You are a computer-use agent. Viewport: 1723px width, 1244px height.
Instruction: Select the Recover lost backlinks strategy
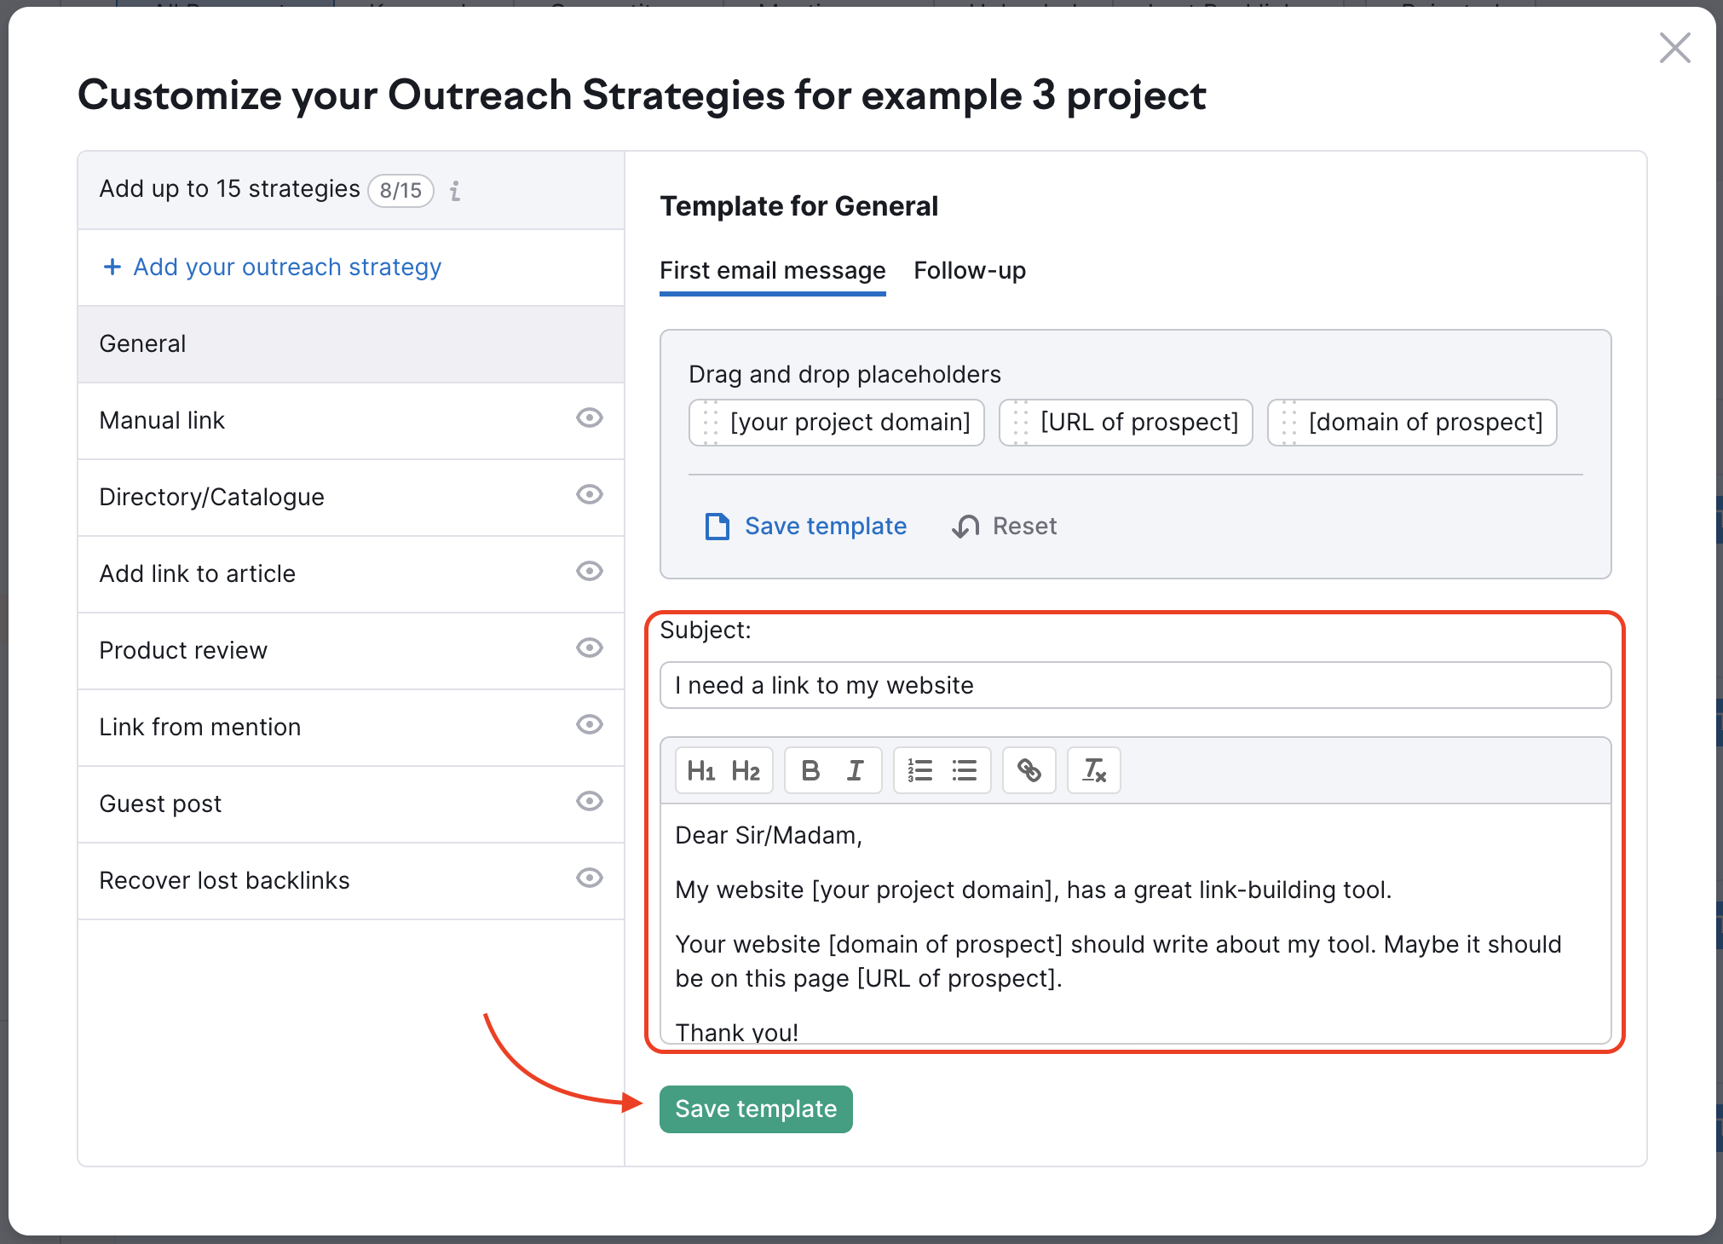pos(225,879)
